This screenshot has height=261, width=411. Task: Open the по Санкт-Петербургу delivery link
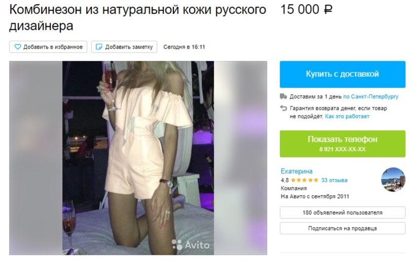(x=370, y=96)
